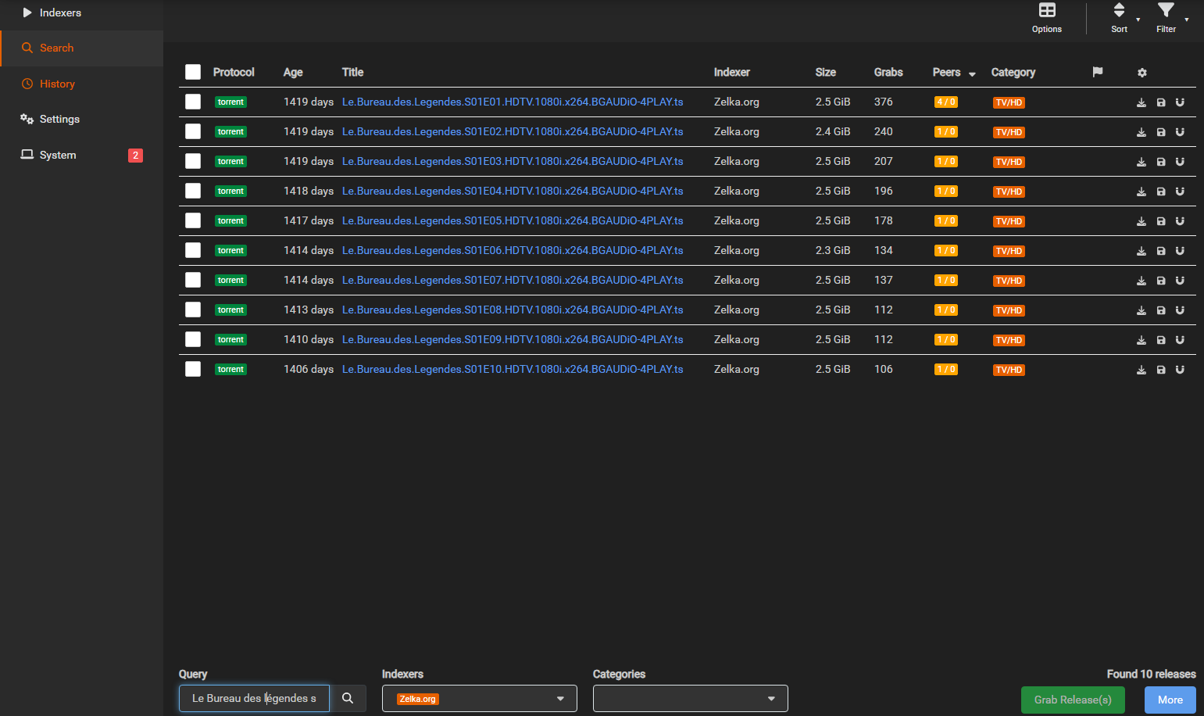Expand the Indexers dropdown showing Zelka.org

pos(479,699)
